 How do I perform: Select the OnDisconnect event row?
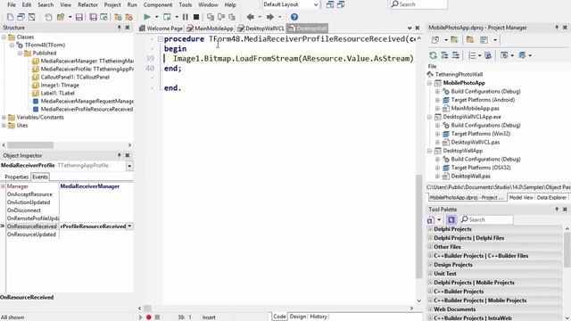coord(70,210)
